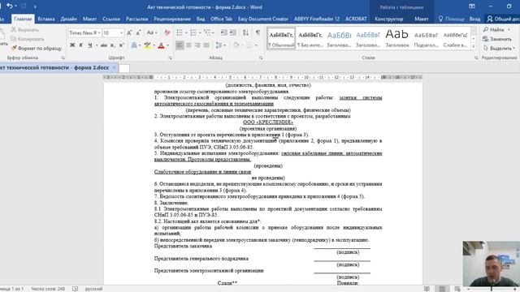Expand font color palette arrow
This screenshot has height=292, width=520.
pyautogui.click(x=168, y=45)
